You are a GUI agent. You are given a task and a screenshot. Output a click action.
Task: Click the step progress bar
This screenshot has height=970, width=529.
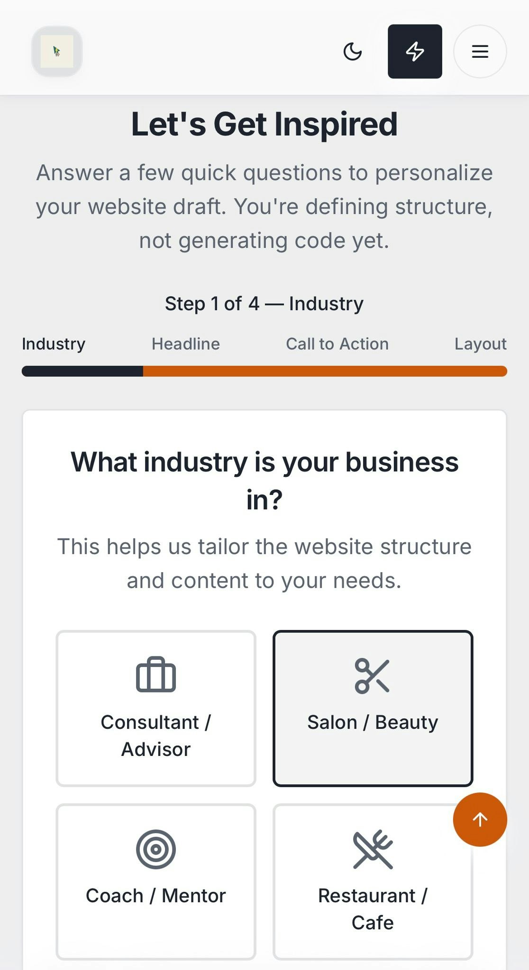point(264,372)
